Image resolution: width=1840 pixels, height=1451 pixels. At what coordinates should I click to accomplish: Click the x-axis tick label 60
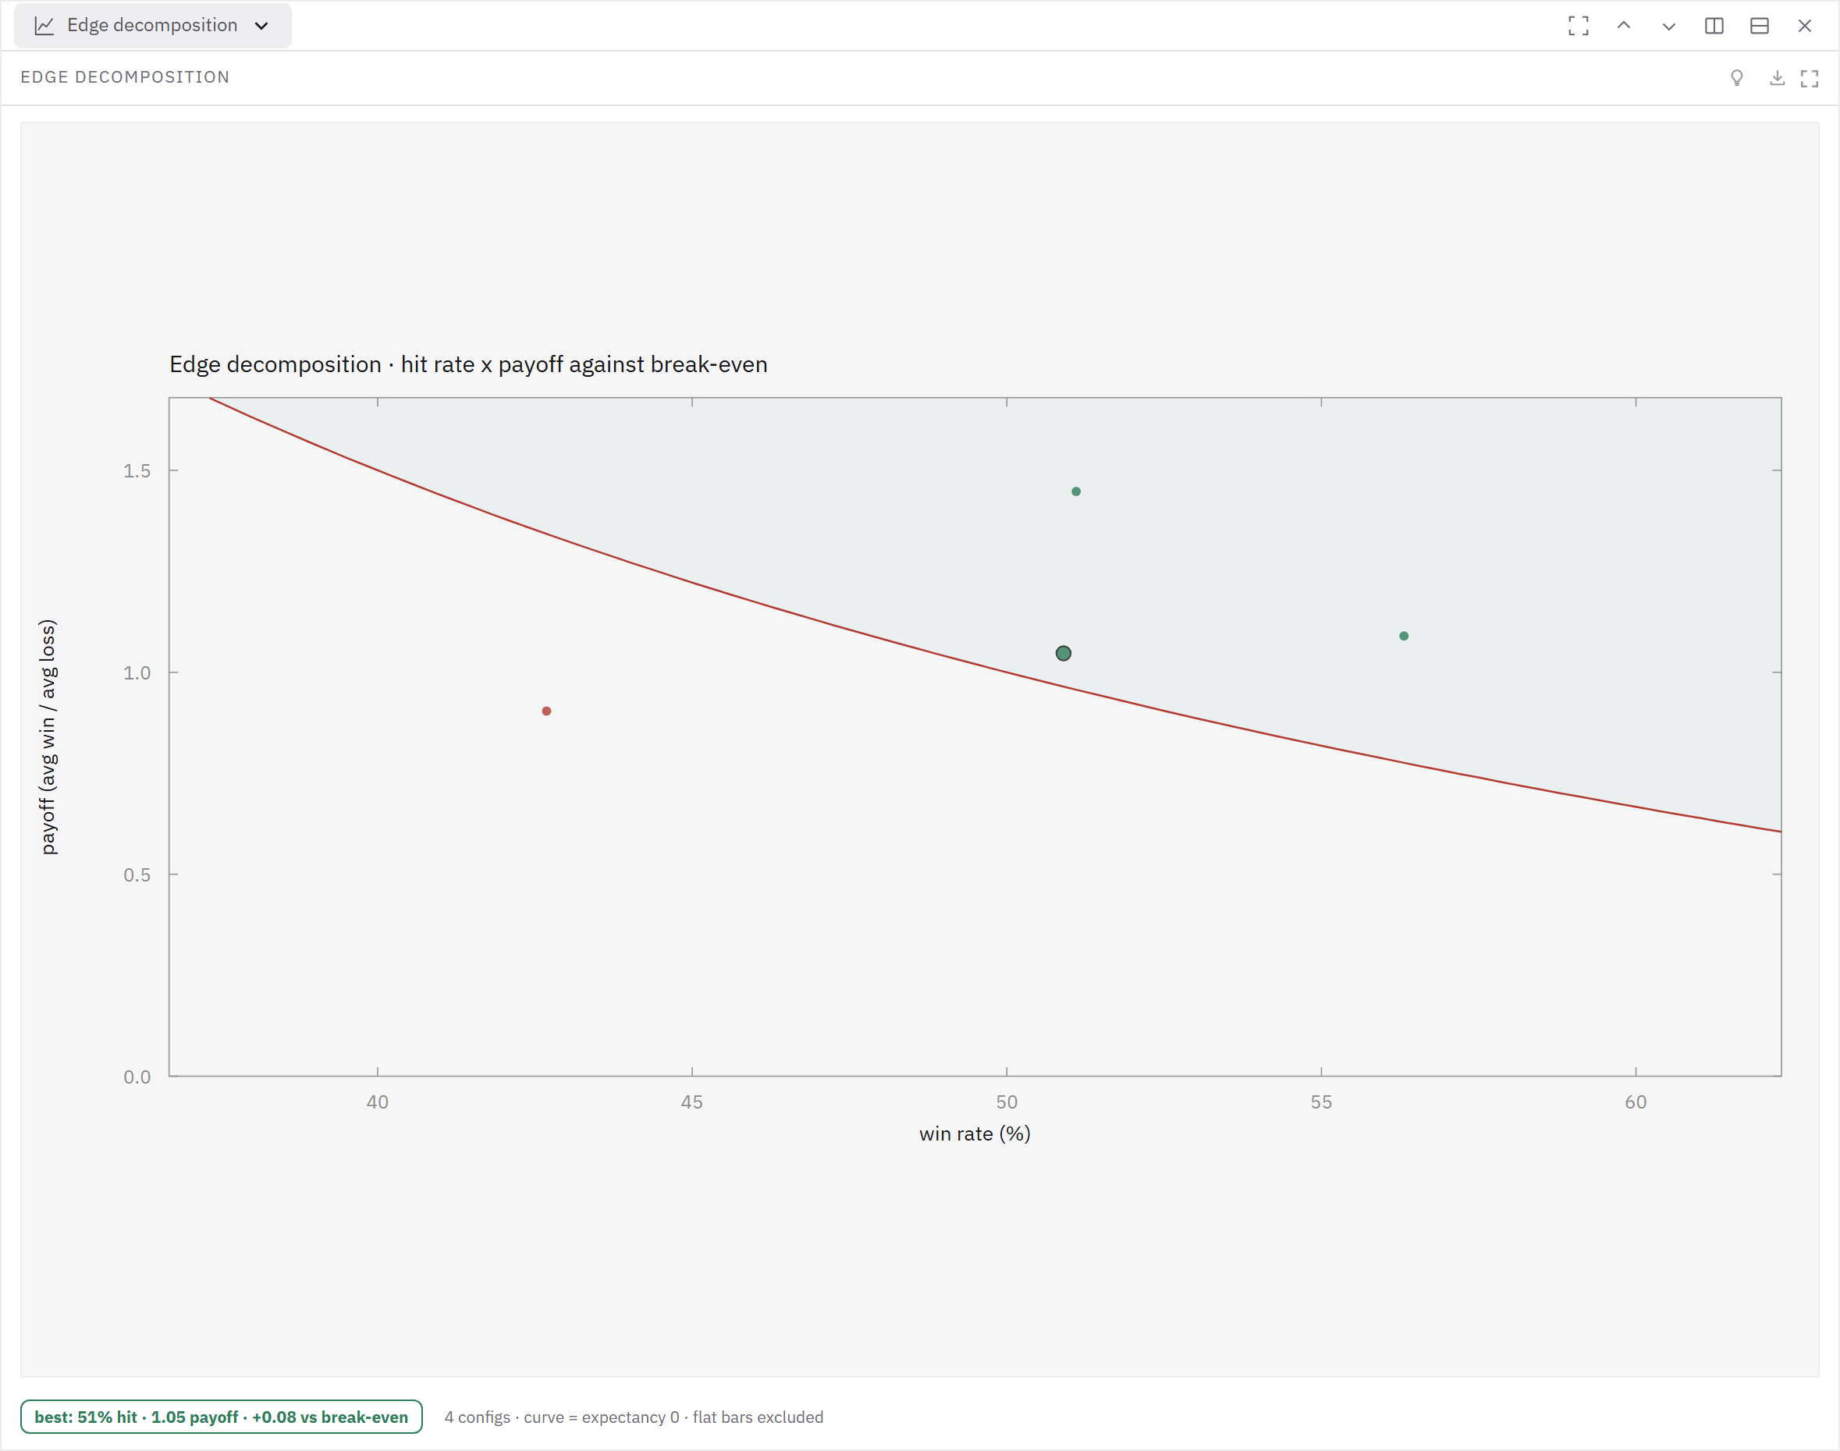[1636, 1102]
